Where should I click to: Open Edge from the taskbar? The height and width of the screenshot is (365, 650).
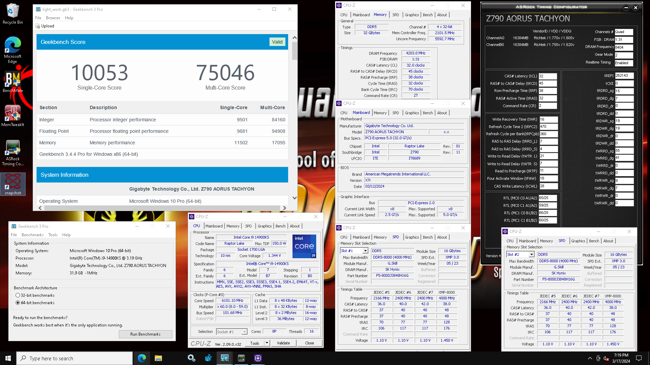(142, 358)
